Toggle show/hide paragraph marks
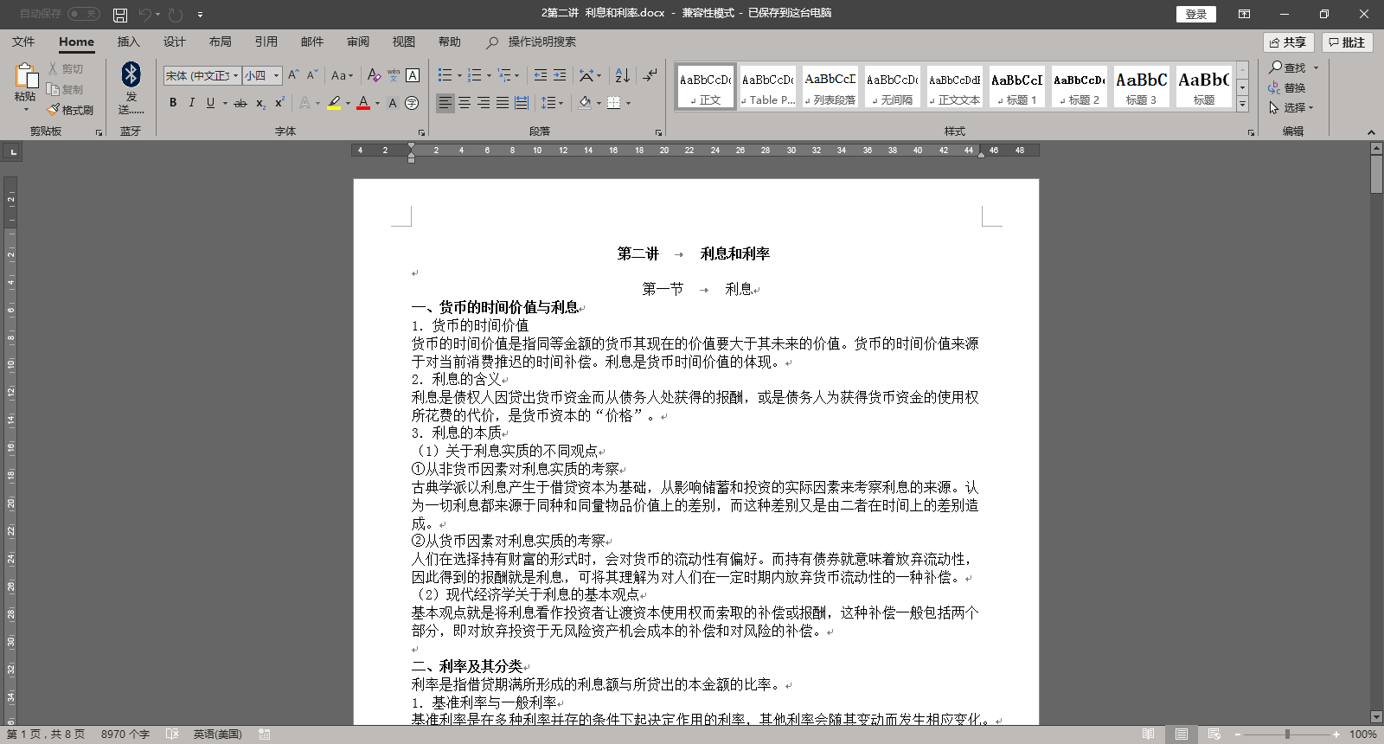The image size is (1384, 744). tap(650, 75)
